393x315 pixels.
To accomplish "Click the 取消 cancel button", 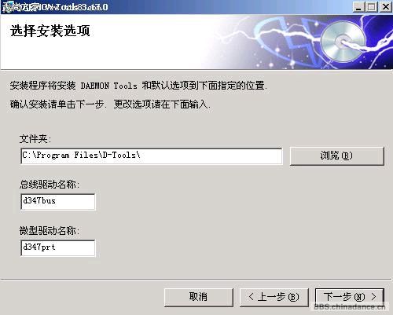I will (x=198, y=297).
